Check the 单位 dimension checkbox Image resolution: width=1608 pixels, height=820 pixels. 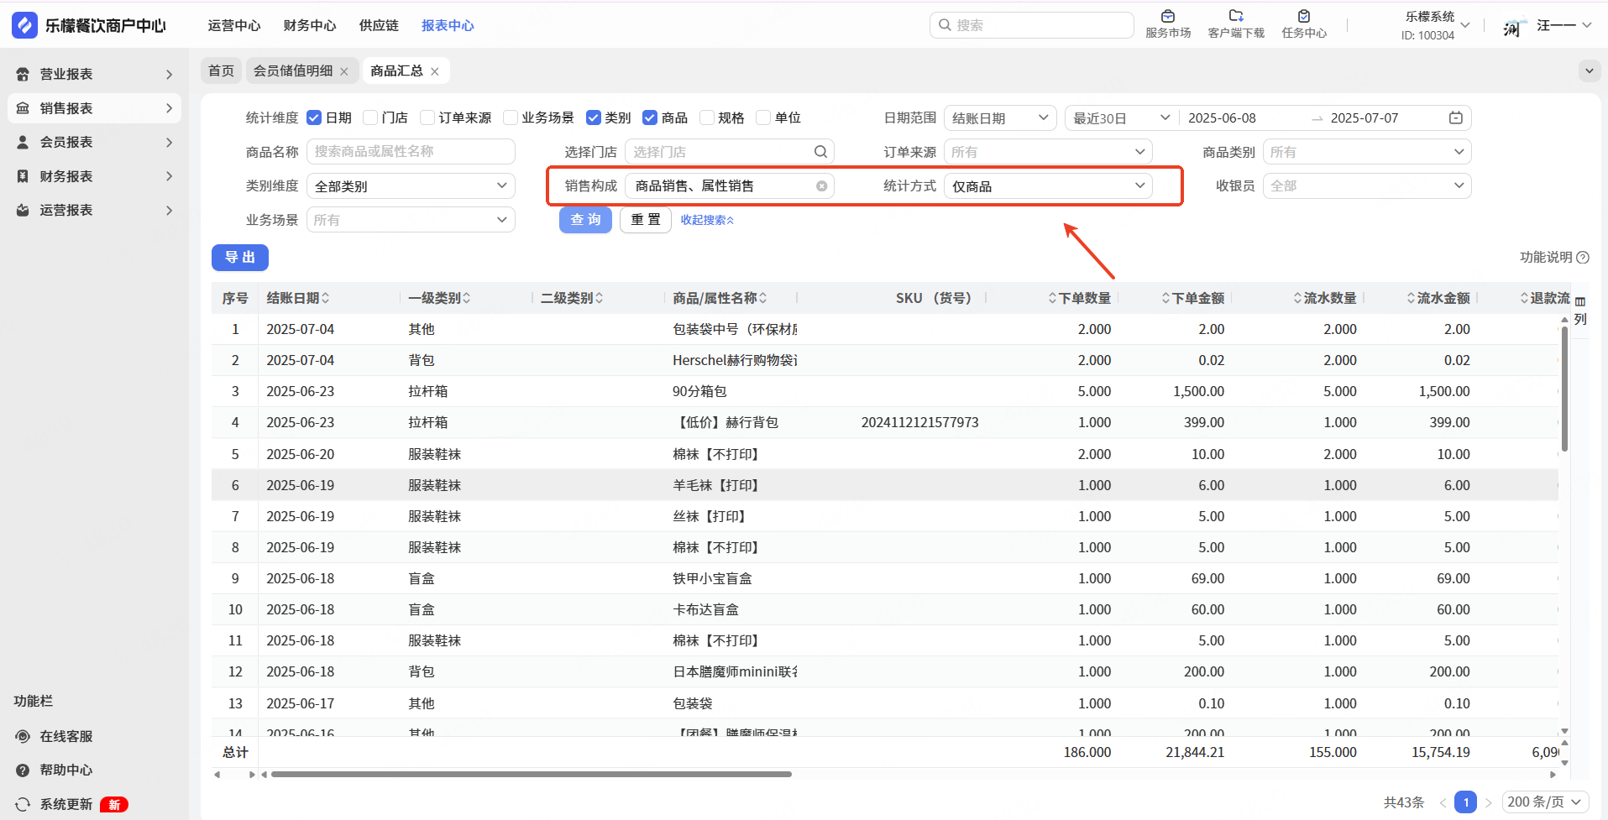coord(763,118)
